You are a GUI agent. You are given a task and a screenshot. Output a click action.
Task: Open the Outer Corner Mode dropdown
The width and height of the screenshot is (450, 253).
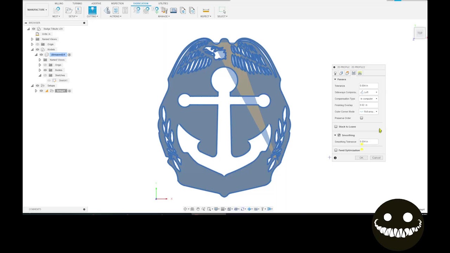(x=368, y=112)
